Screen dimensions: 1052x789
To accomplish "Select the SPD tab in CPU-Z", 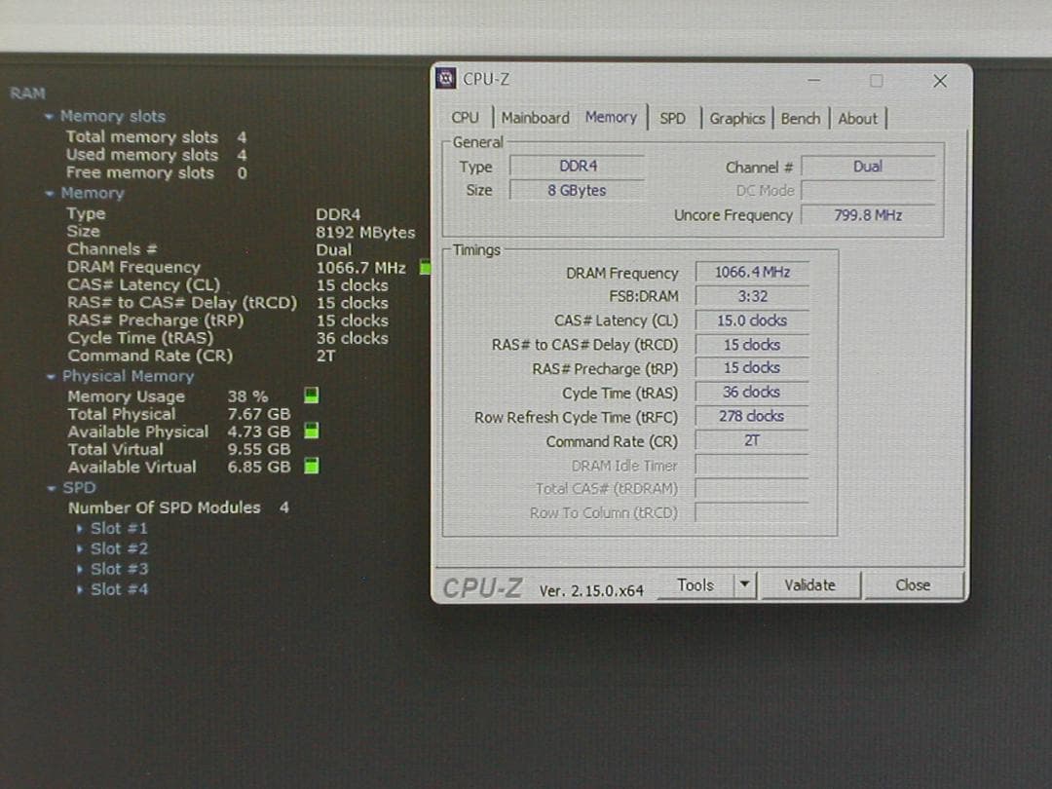I will (672, 118).
